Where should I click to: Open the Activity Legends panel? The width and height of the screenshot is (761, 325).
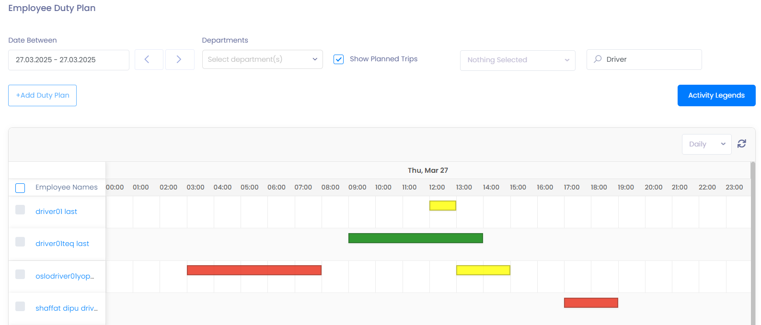coord(716,95)
